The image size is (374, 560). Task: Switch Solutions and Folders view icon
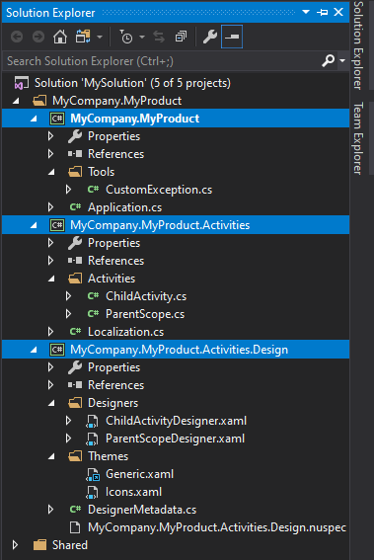click(x=83, y=37)
